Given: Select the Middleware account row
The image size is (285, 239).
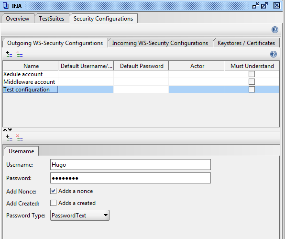Looking at the screenshot, I should pyautogui.click(x=141, y=82).
